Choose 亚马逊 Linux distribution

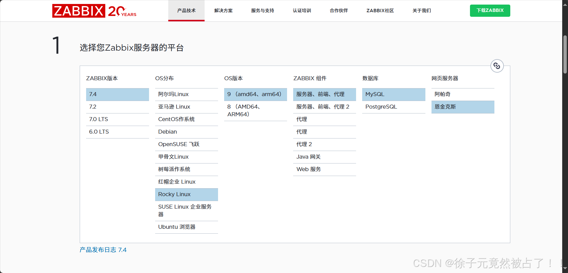click(187, 107)
